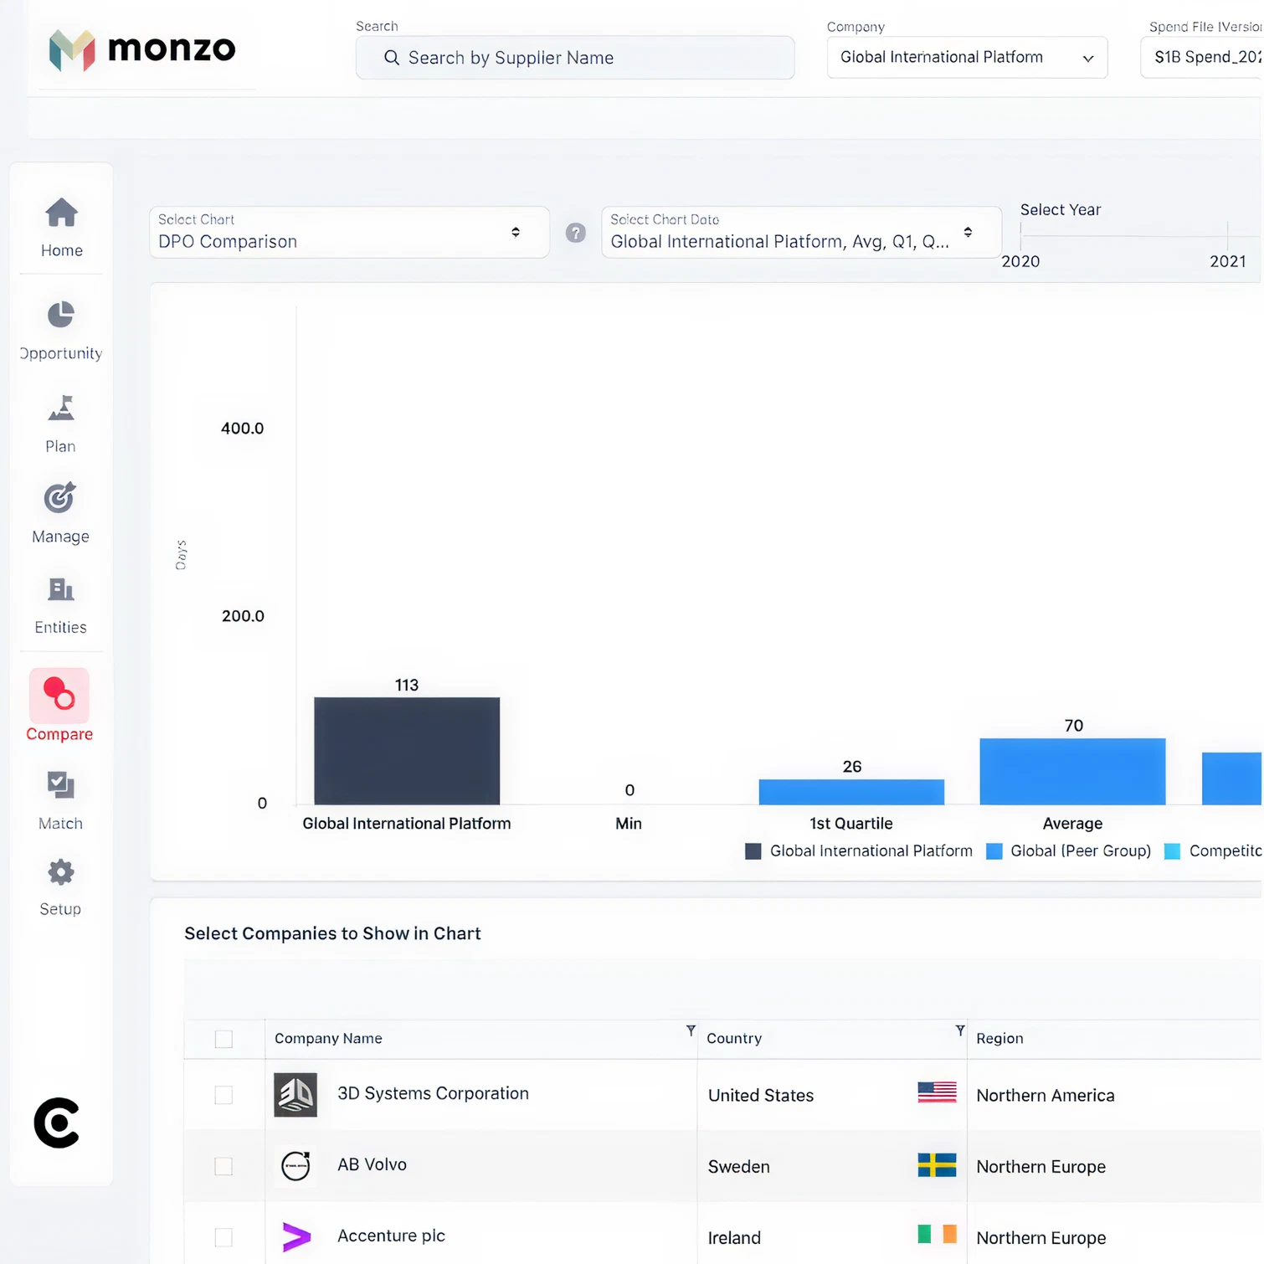The image size is (1264, 1264).
Task: Toggle Global International Platform legend entry
Action: point(859,850)
